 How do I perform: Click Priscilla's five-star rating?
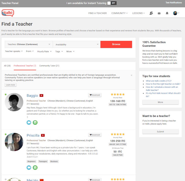118,134
